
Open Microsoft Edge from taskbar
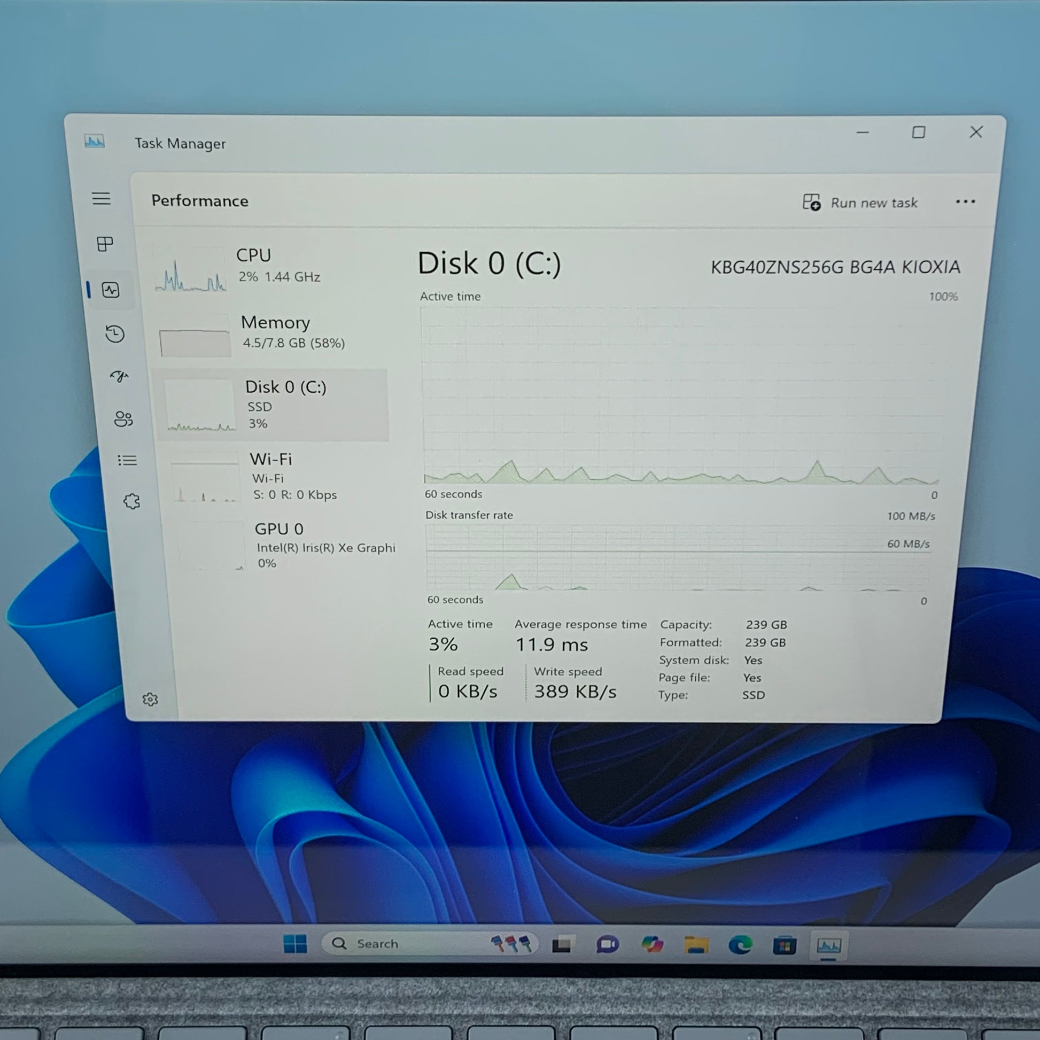[740, 945]
